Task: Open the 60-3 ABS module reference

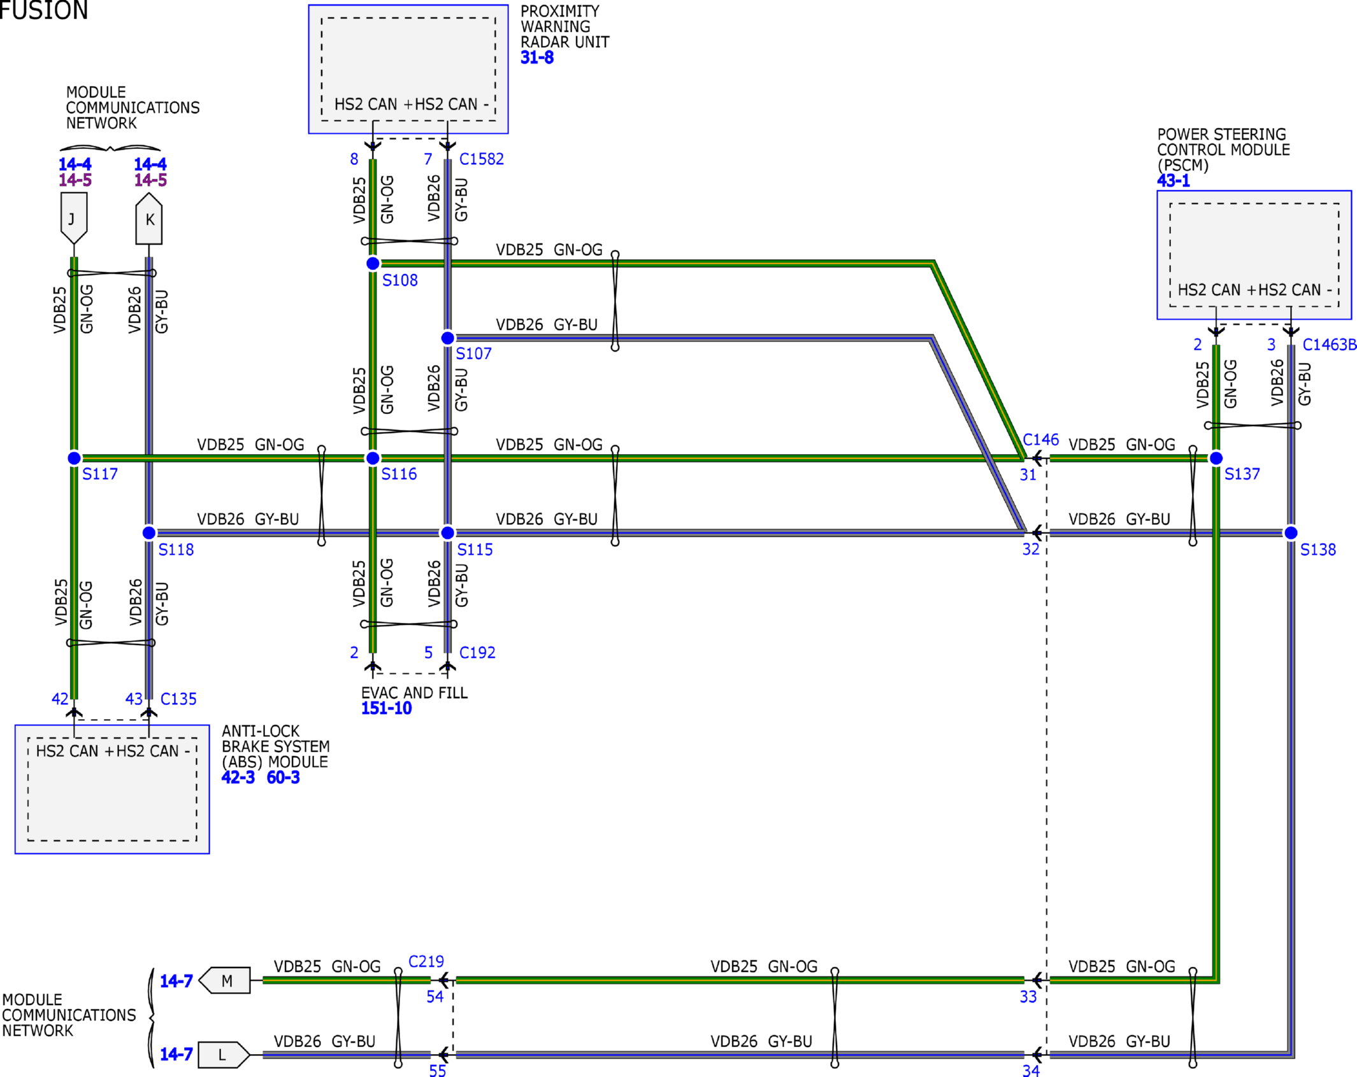Action: point(283,776)
